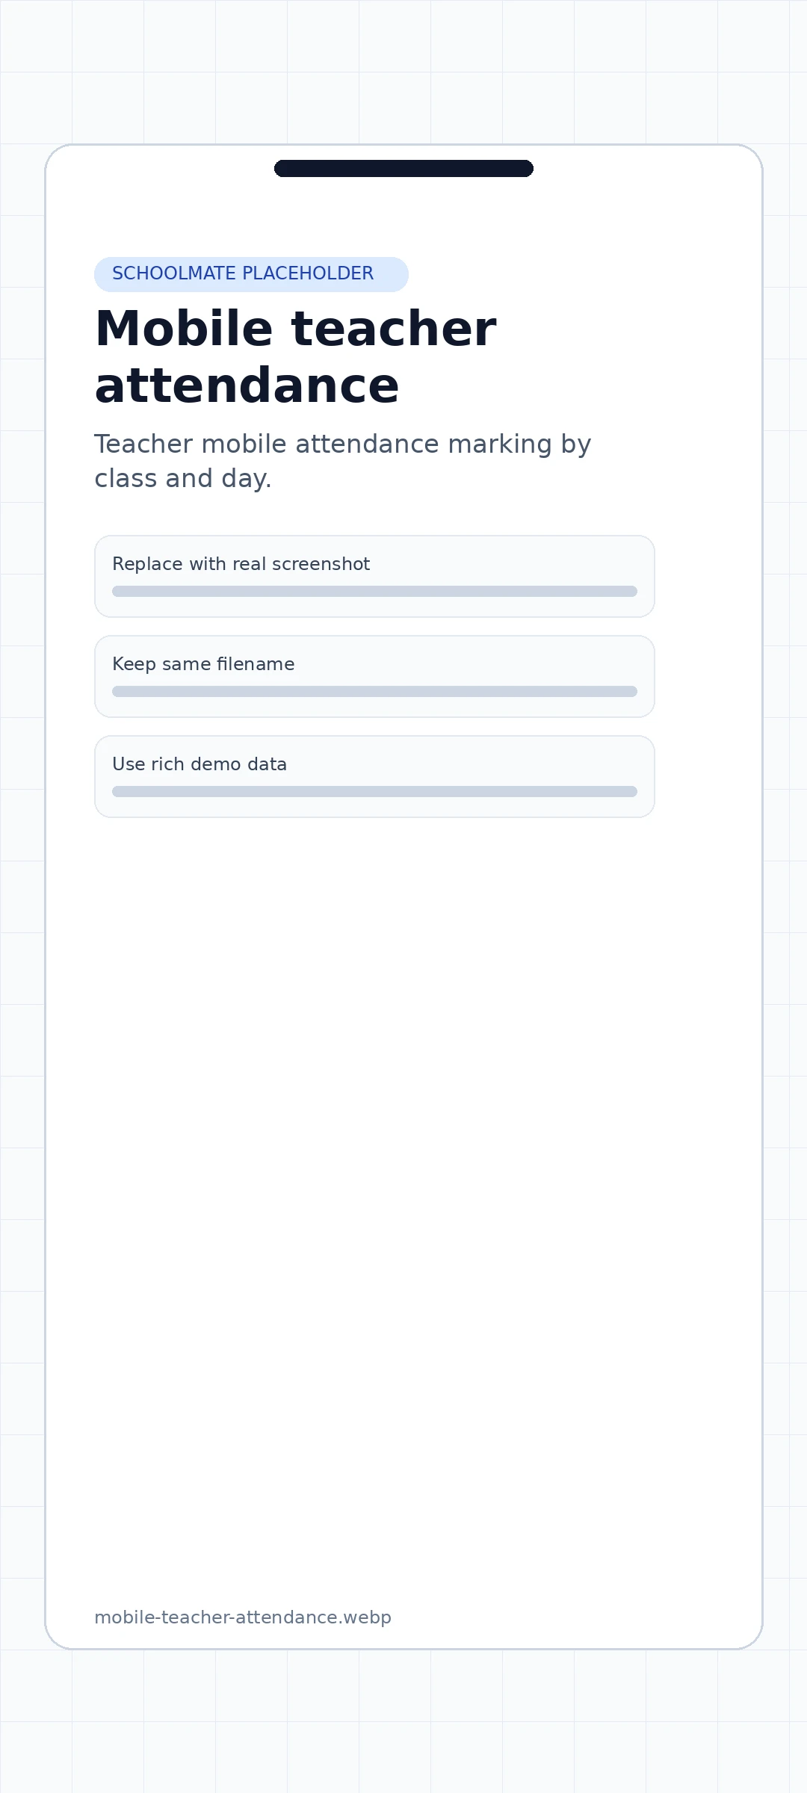Click the Mobile teacher attendance heading
The height and width of the screenshot is (1793, 807).
click(295, 357)
